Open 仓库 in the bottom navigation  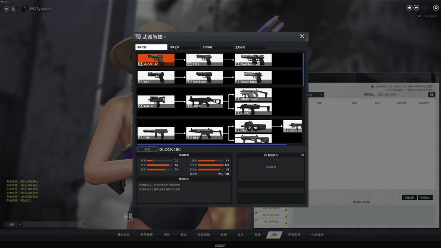pyautogui.click(x=223, y=235)
